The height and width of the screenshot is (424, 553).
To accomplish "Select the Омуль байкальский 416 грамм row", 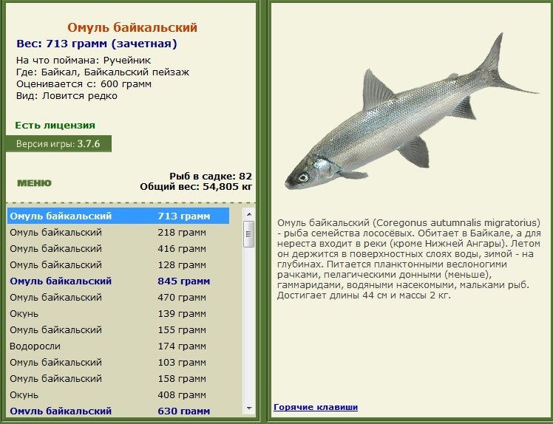I will coord(118,248).
